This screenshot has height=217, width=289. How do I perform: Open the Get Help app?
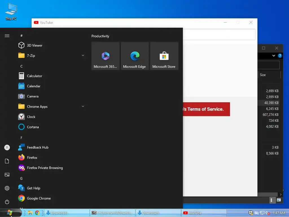pos(52,188)
